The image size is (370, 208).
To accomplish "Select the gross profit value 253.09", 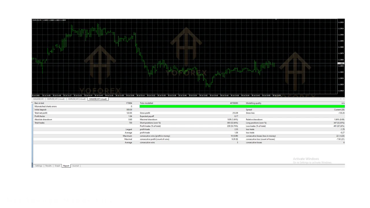I will (x=235, y=113).
